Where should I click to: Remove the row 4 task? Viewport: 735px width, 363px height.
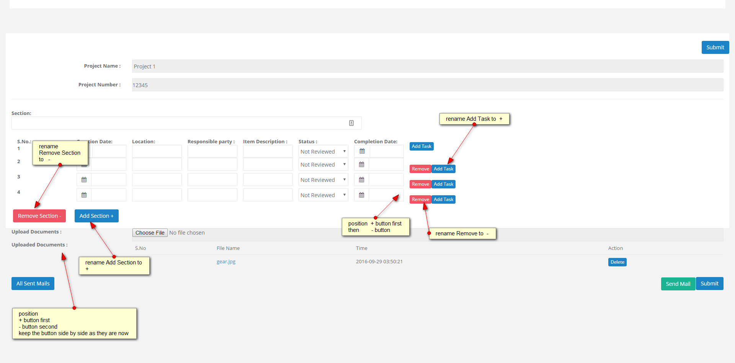(420, 199)
